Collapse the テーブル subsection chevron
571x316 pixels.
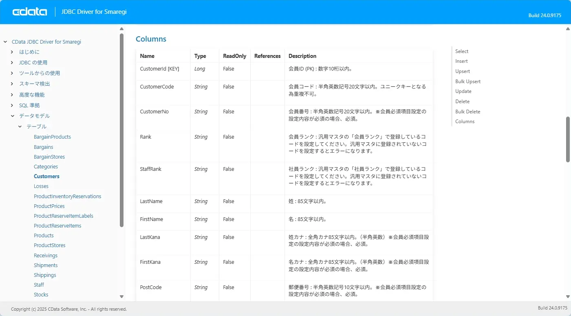[x=20, y=126]
